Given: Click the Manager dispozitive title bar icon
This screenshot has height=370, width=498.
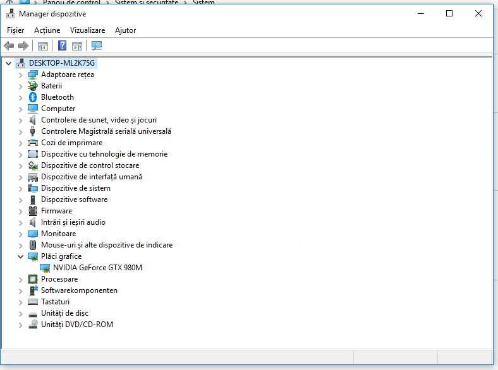Looking at the screenshot, I should click(11, 14).
